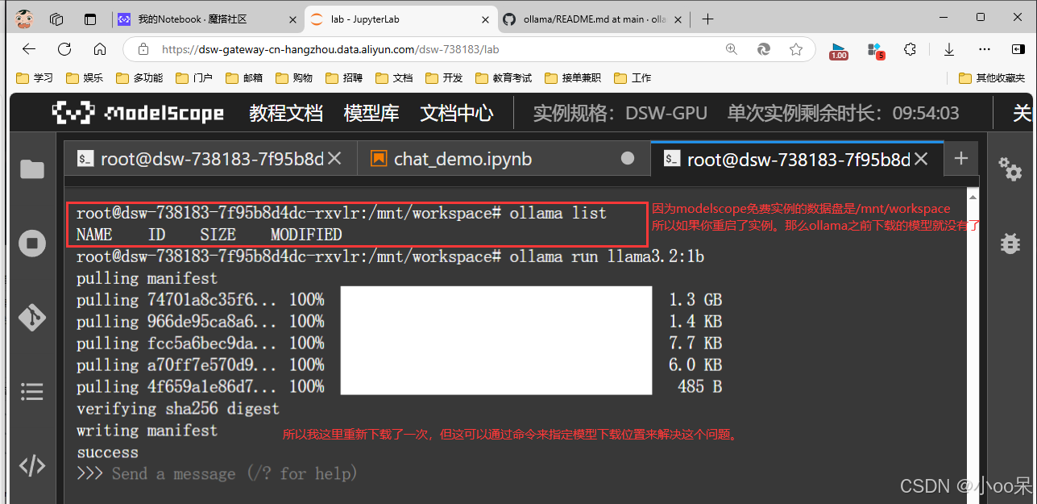Click the ollama run llama3.2:1b command line
Viewport: 1037px width, 504px height.
pyautogui.click(x=391, y=256)
